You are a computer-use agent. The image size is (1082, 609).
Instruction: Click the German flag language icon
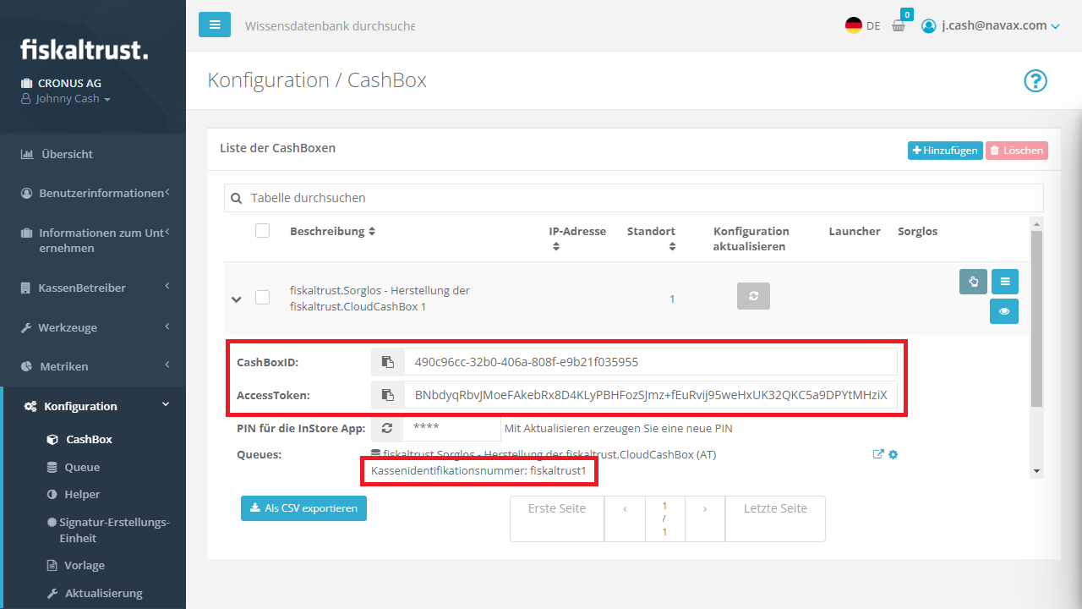(854, 25)
